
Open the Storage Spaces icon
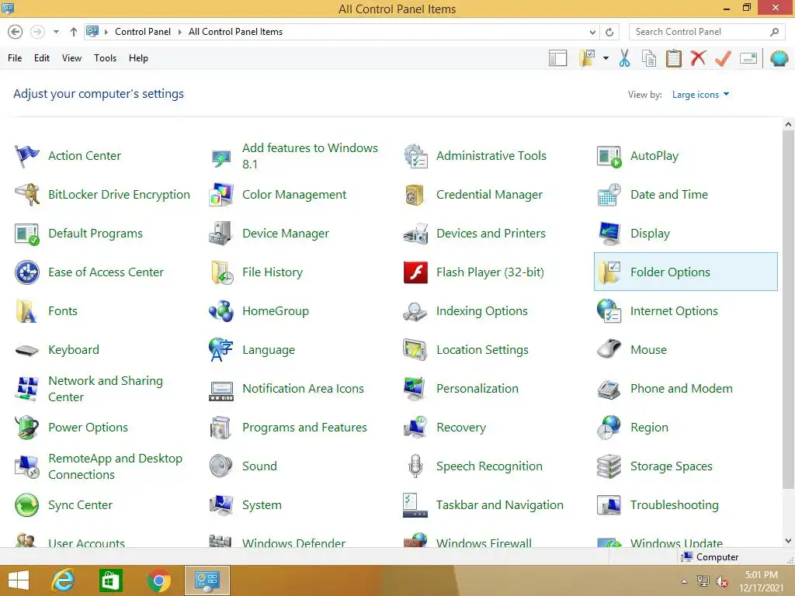coord(609,466)
